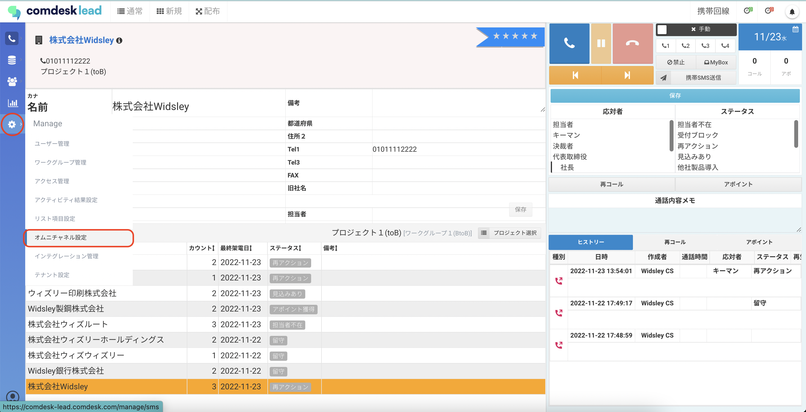Go to next record arrow button
The image size is (806, 412).
pos(627,75)
